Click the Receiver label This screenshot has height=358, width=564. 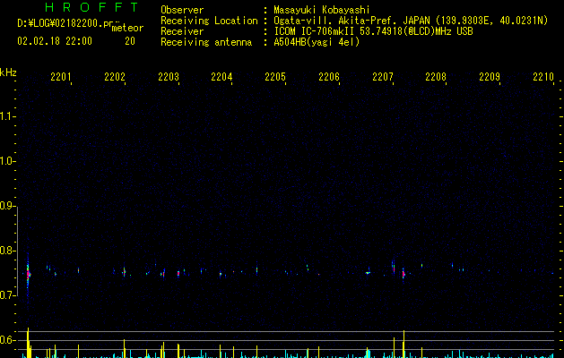click(x=182, y=31)
